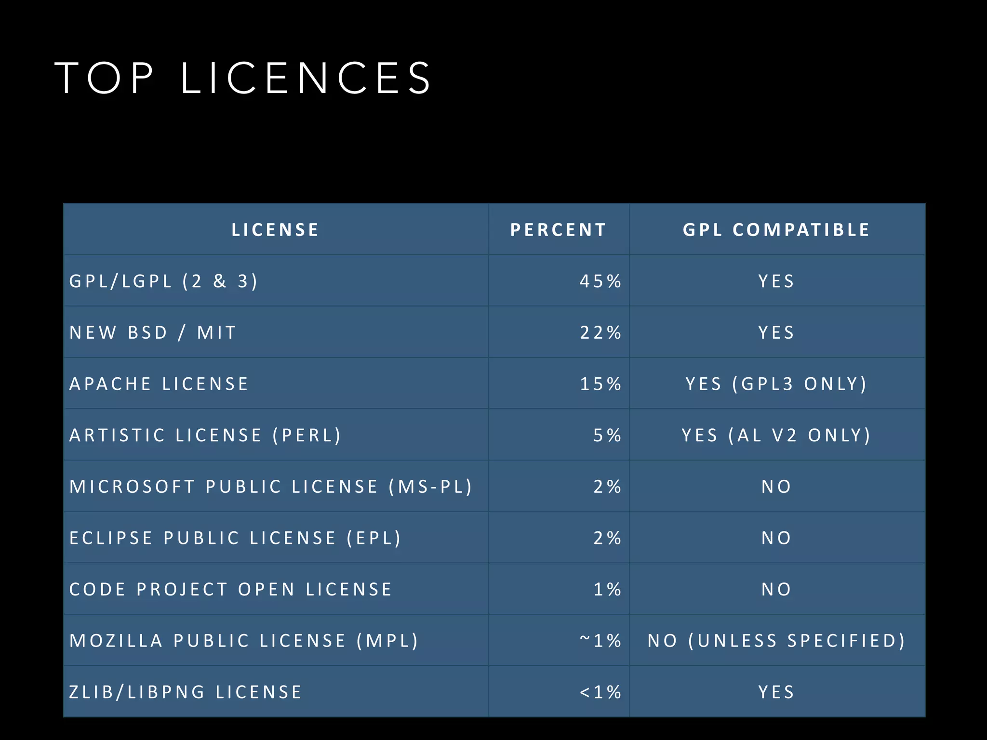Click the NEW BSD / MIT cell

point(153,333)
